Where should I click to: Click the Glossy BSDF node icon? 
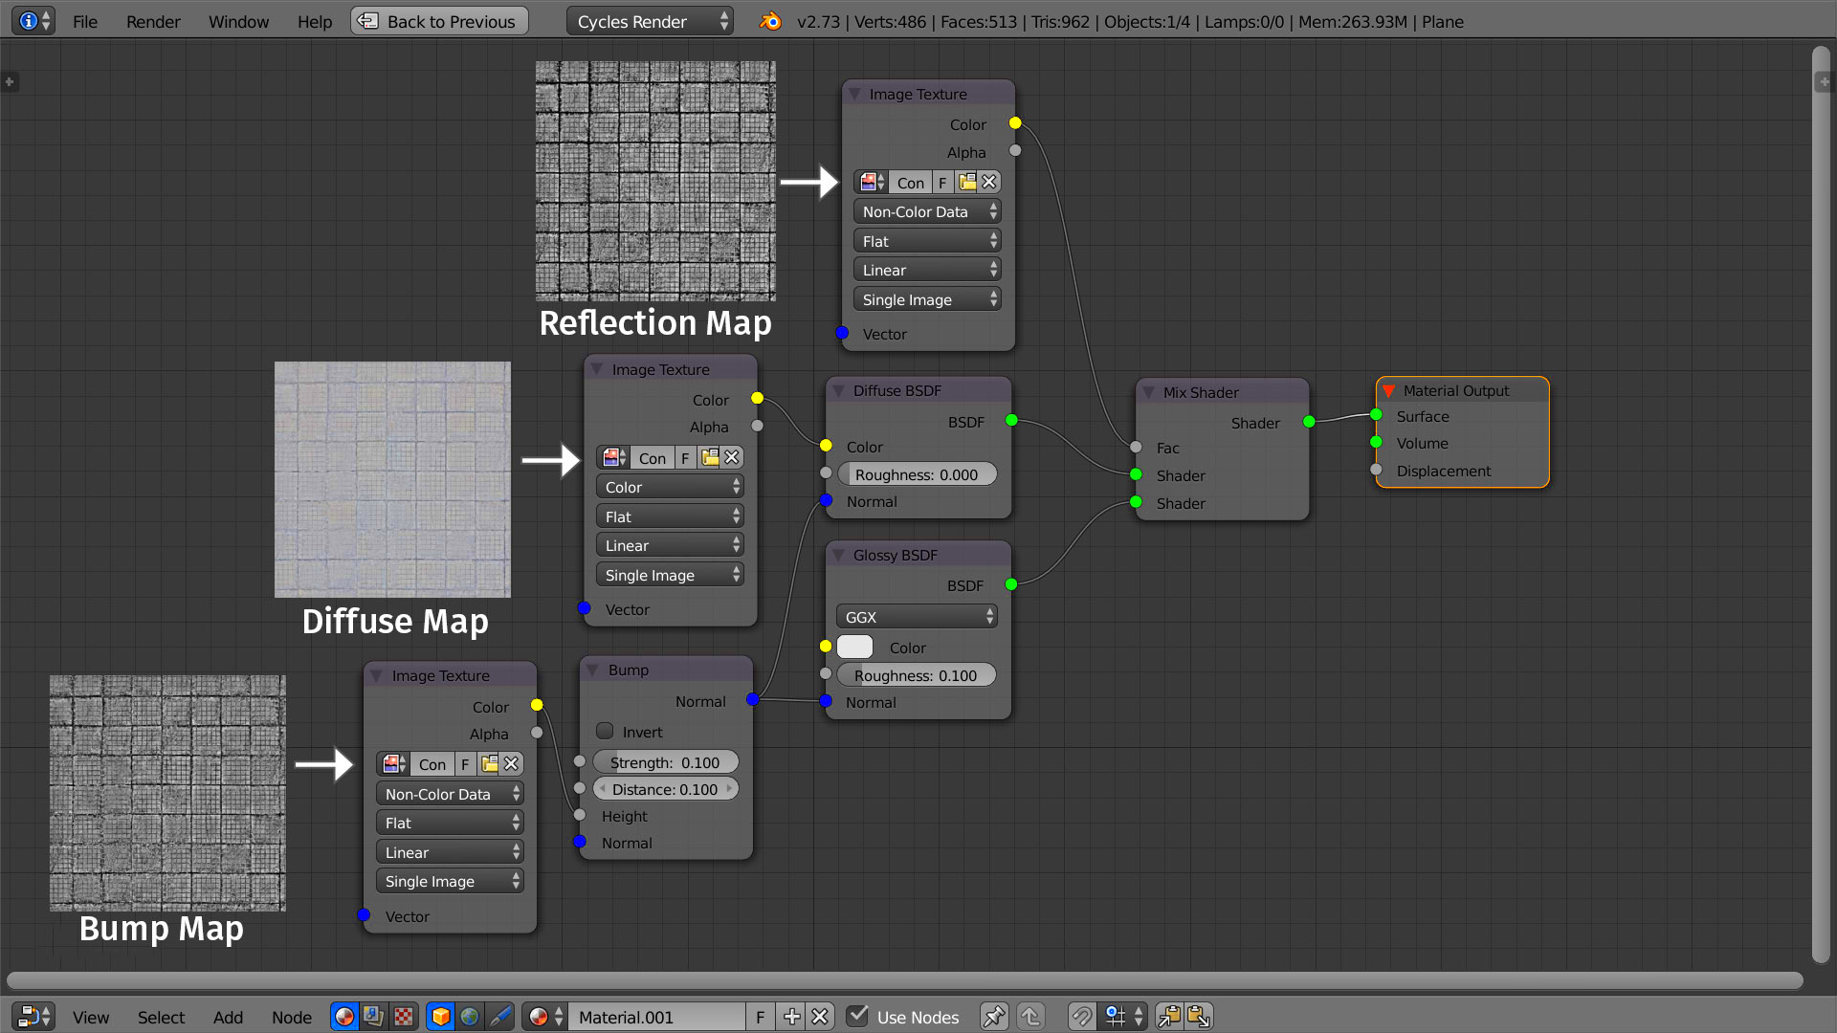coord(840,555)
